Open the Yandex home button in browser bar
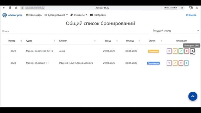201x113 pixels. (x=10, y=8)
